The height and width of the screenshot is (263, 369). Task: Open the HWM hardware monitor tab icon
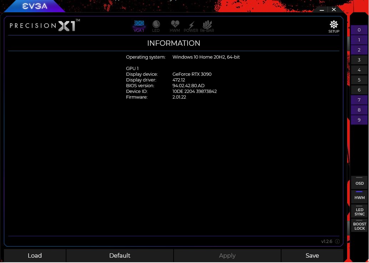(175, 26)
